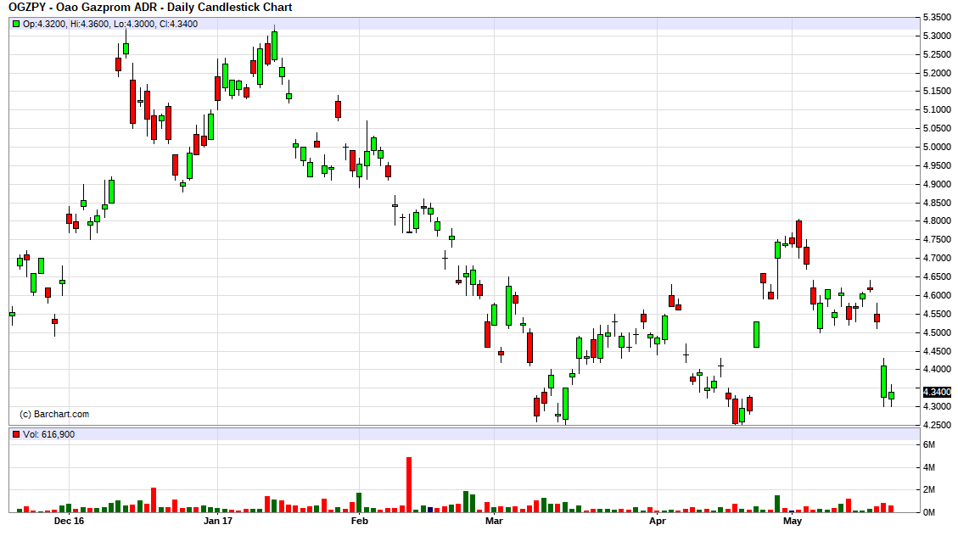
Task: Click the tallest red volume bar in February
Action: pos(409,485)
